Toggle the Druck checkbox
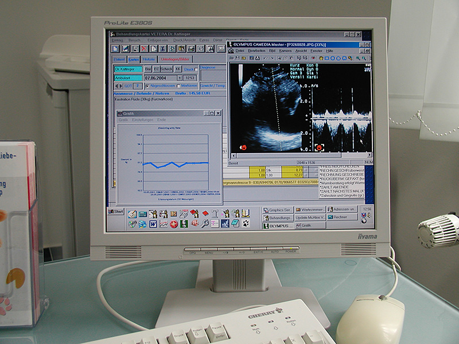 196,69
